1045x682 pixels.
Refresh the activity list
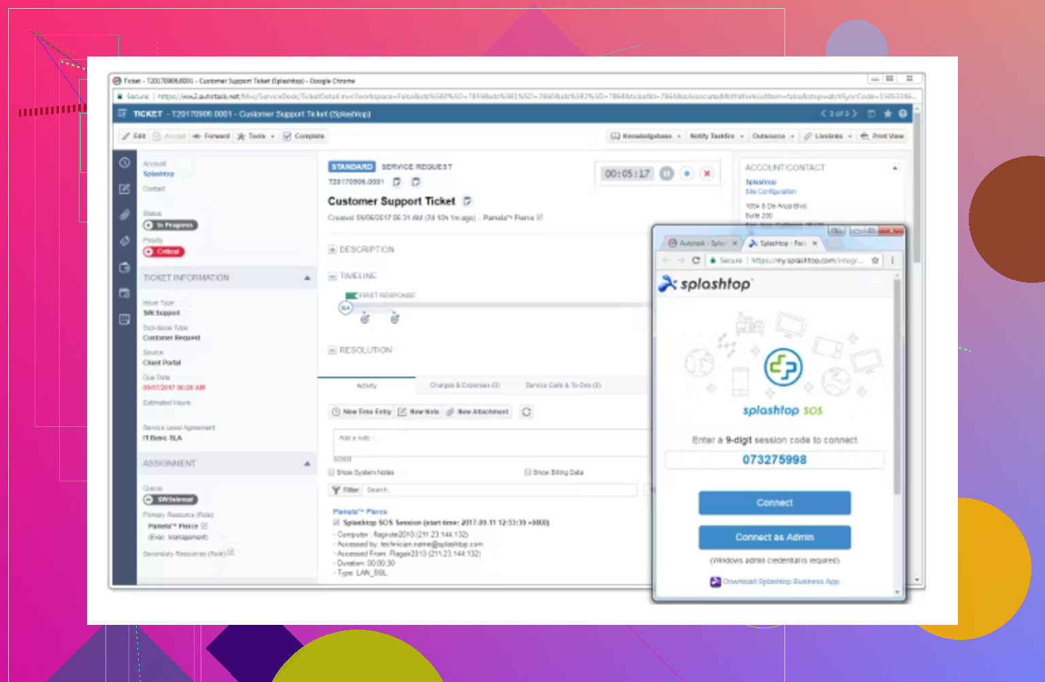tap(526, 411)
